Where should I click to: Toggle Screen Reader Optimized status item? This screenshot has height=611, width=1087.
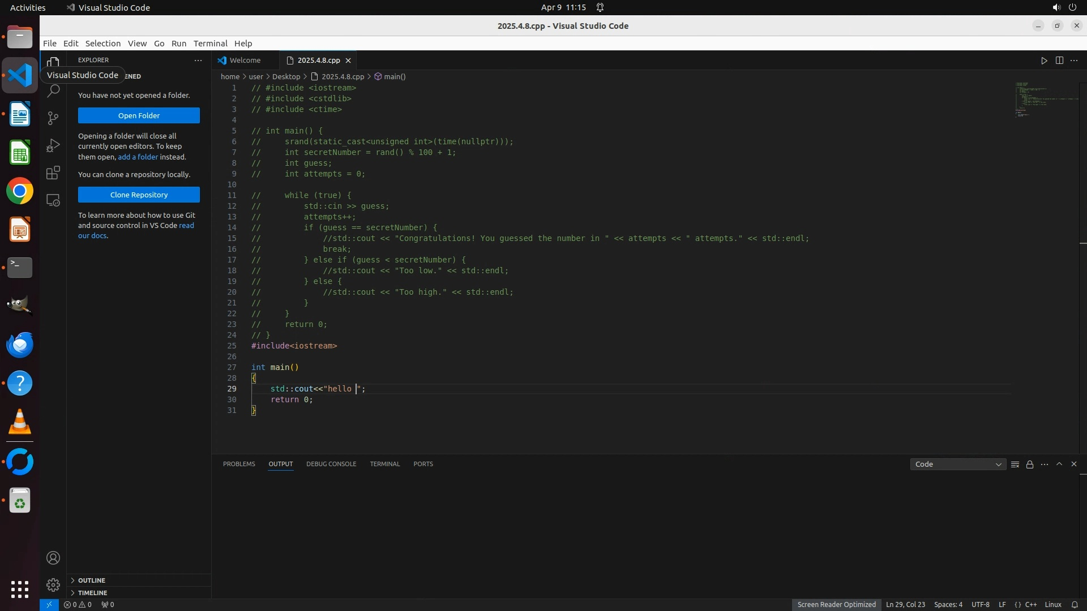click(836, 604)
